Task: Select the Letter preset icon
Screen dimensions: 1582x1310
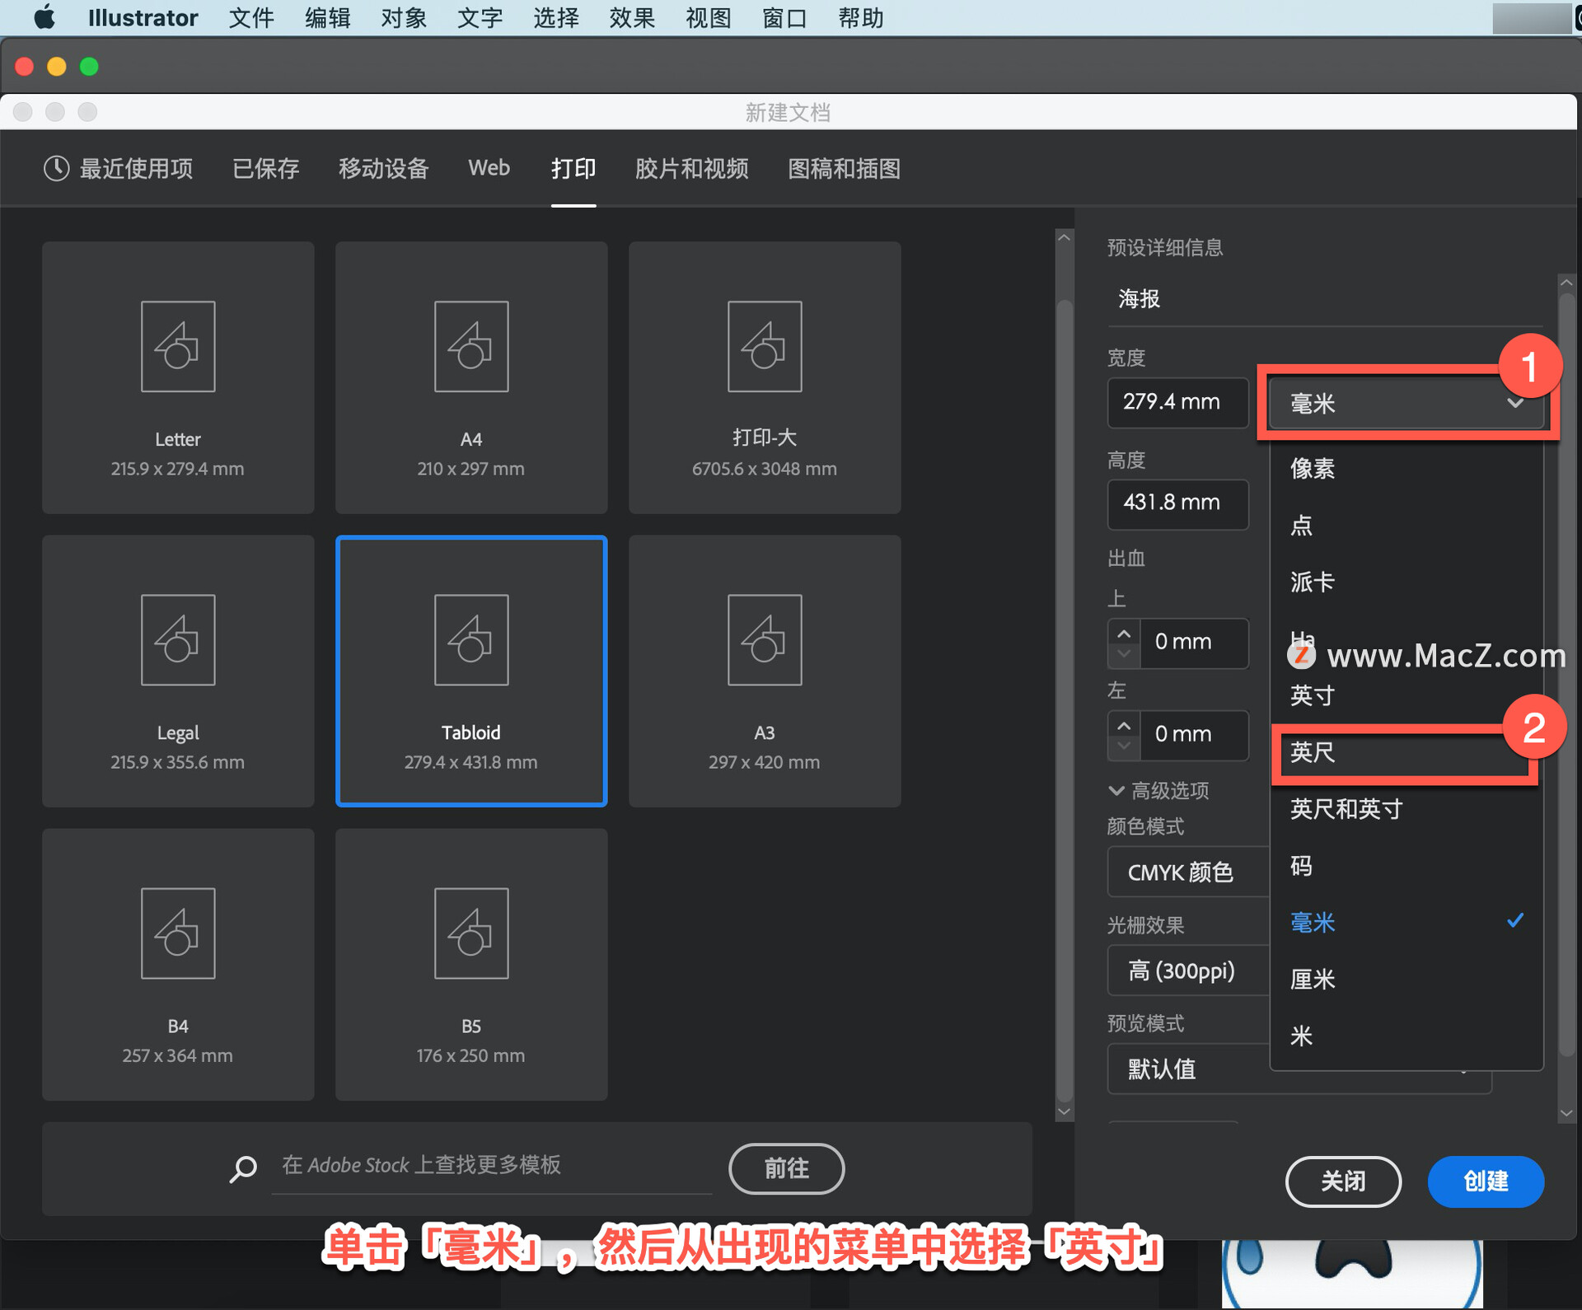Action: pos(178,346)
